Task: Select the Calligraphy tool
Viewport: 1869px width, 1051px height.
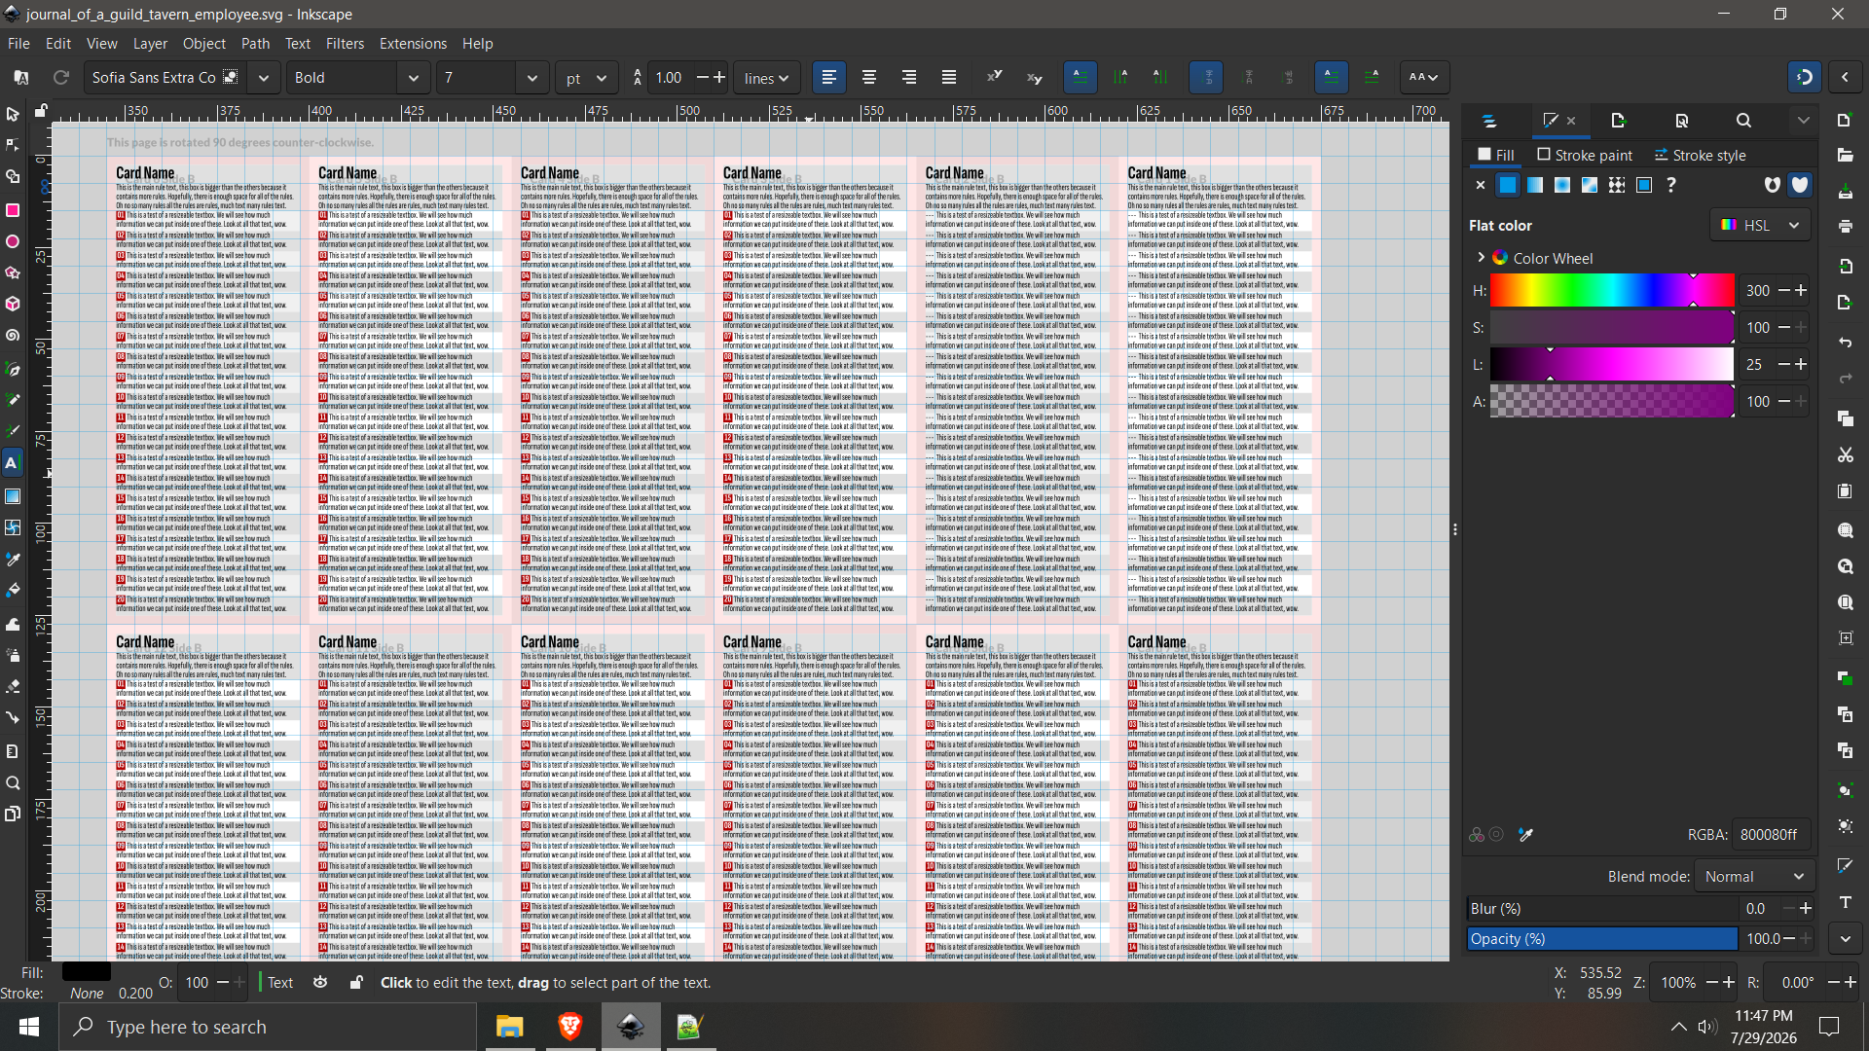Action: [13, 431]
